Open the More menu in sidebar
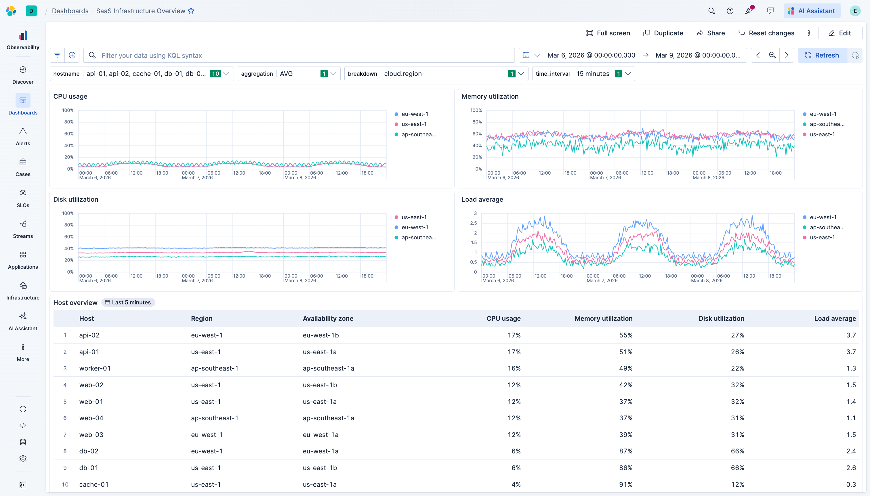 [x=23, y=352]
